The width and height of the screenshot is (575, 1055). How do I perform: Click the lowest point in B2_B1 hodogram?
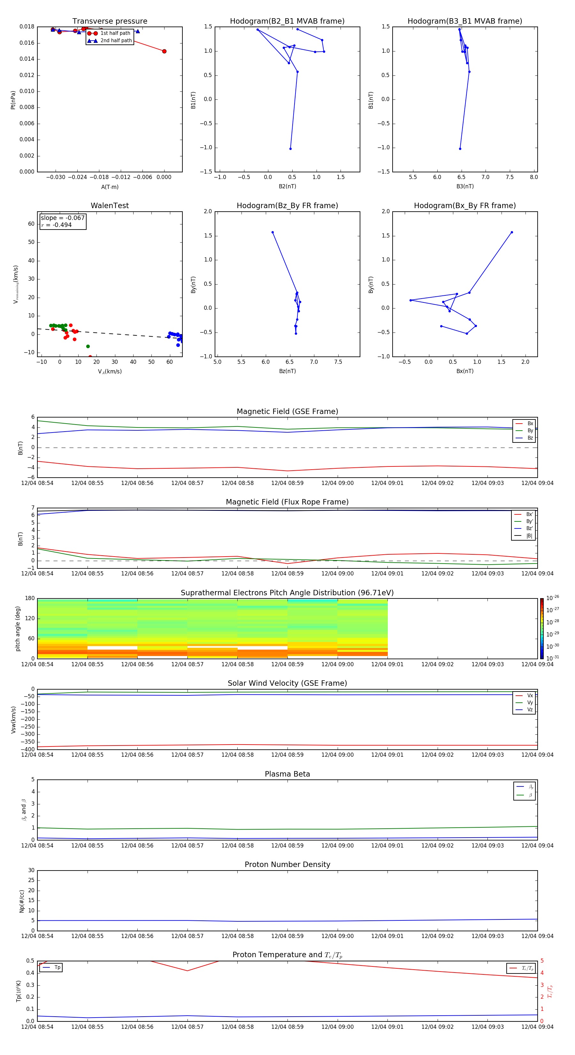(x=291, y=149)
